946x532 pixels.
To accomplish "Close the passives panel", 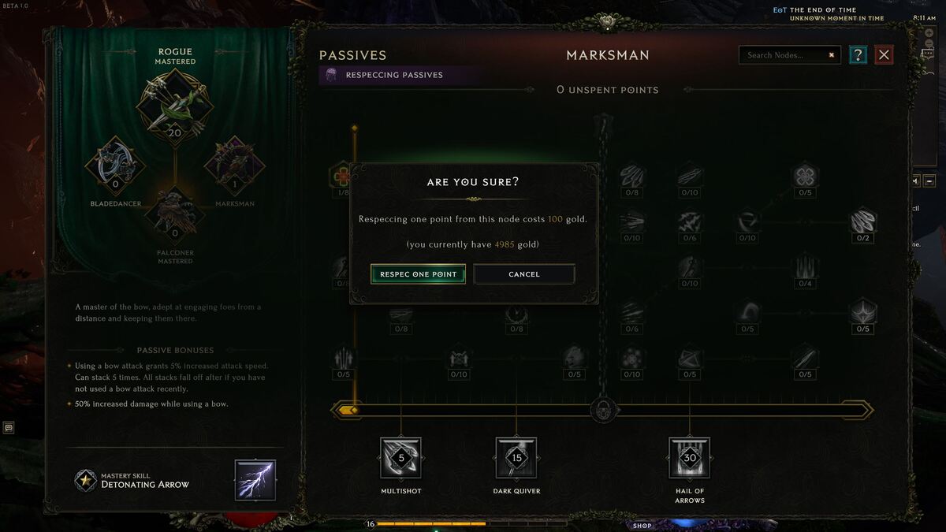I will (x=885, y=55).
